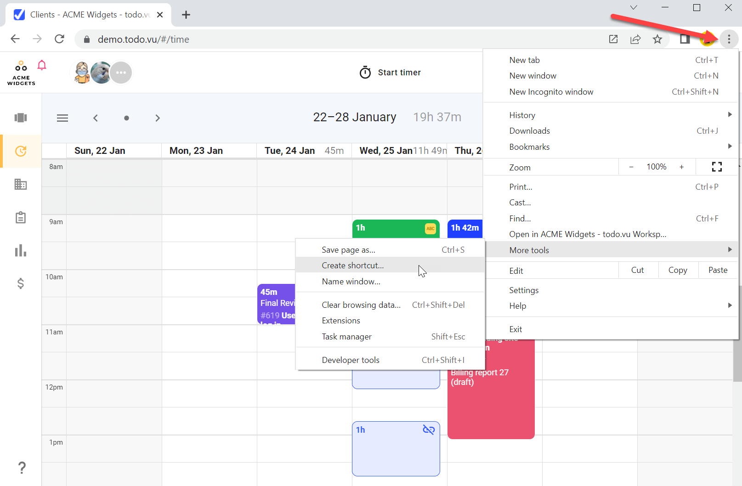This screenshot has width=742, height=486.
Task: Close the Clients - ACME Widgets tab
Action: 160,15
